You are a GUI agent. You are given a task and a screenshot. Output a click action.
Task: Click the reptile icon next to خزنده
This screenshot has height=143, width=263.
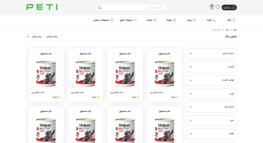pos(155,20)
